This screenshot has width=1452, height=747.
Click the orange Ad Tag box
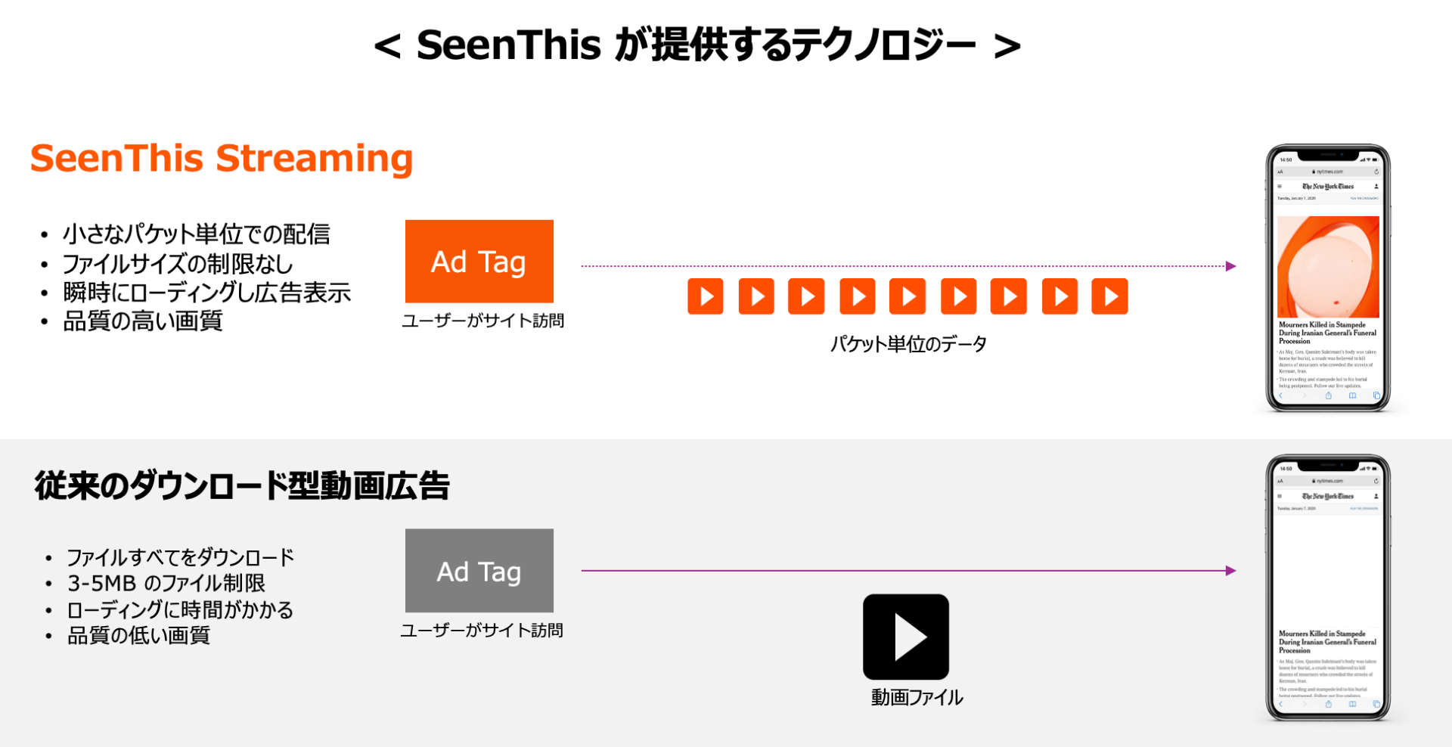(479, 262)
